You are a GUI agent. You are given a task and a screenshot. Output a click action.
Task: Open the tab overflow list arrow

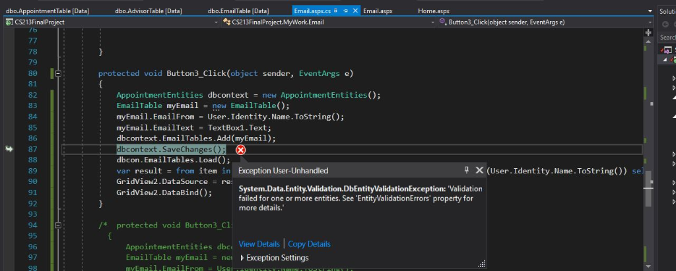pos(650,11)
